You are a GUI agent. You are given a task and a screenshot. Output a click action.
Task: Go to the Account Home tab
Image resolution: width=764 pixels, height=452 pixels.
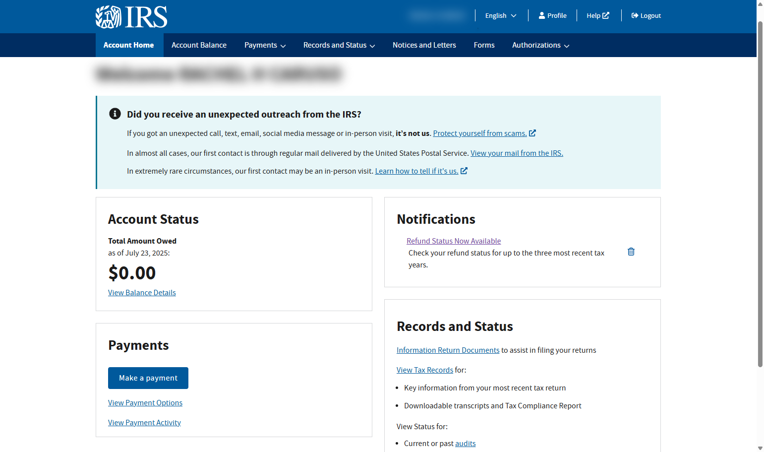[129, 45]
